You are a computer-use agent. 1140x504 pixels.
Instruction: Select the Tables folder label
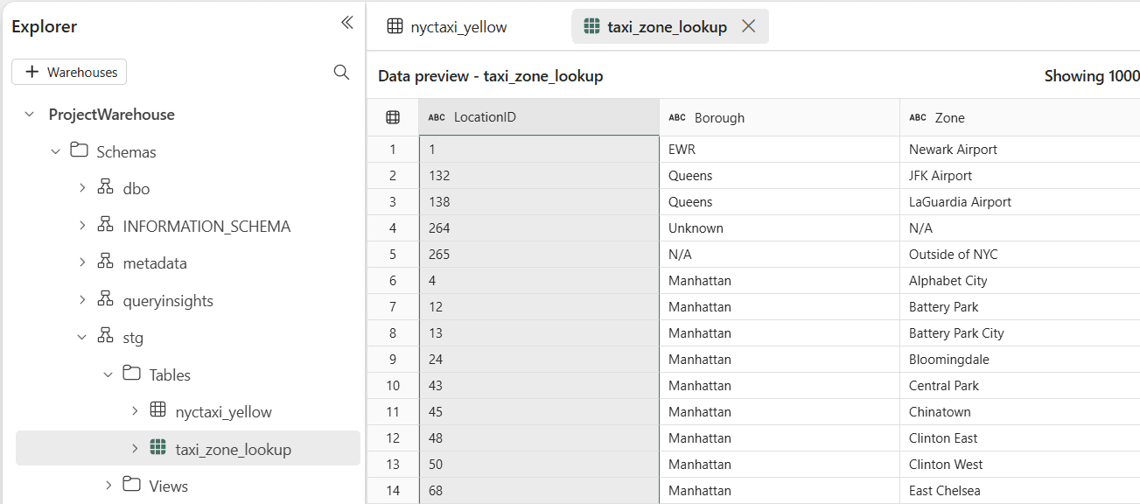point(170,374)
